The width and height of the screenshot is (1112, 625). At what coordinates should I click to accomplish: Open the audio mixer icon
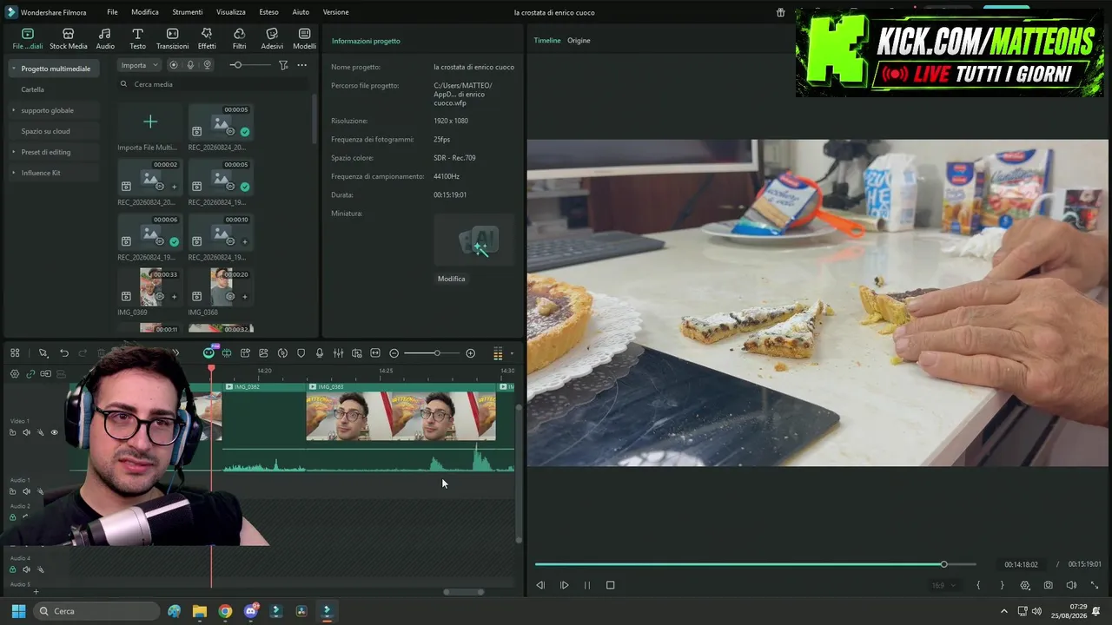click(x=338, y=353)
